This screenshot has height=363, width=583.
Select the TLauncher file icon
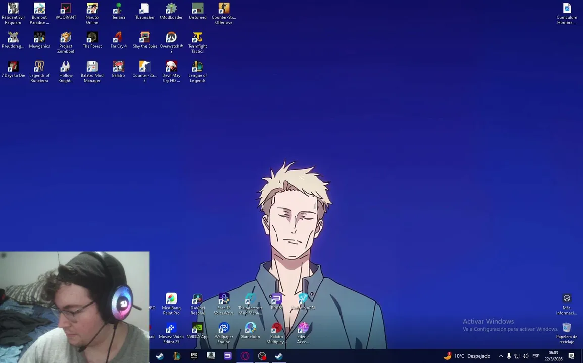145,11
